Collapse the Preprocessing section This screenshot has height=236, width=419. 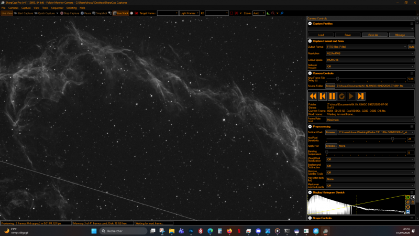310,126
